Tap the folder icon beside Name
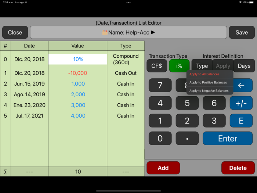 105,32
